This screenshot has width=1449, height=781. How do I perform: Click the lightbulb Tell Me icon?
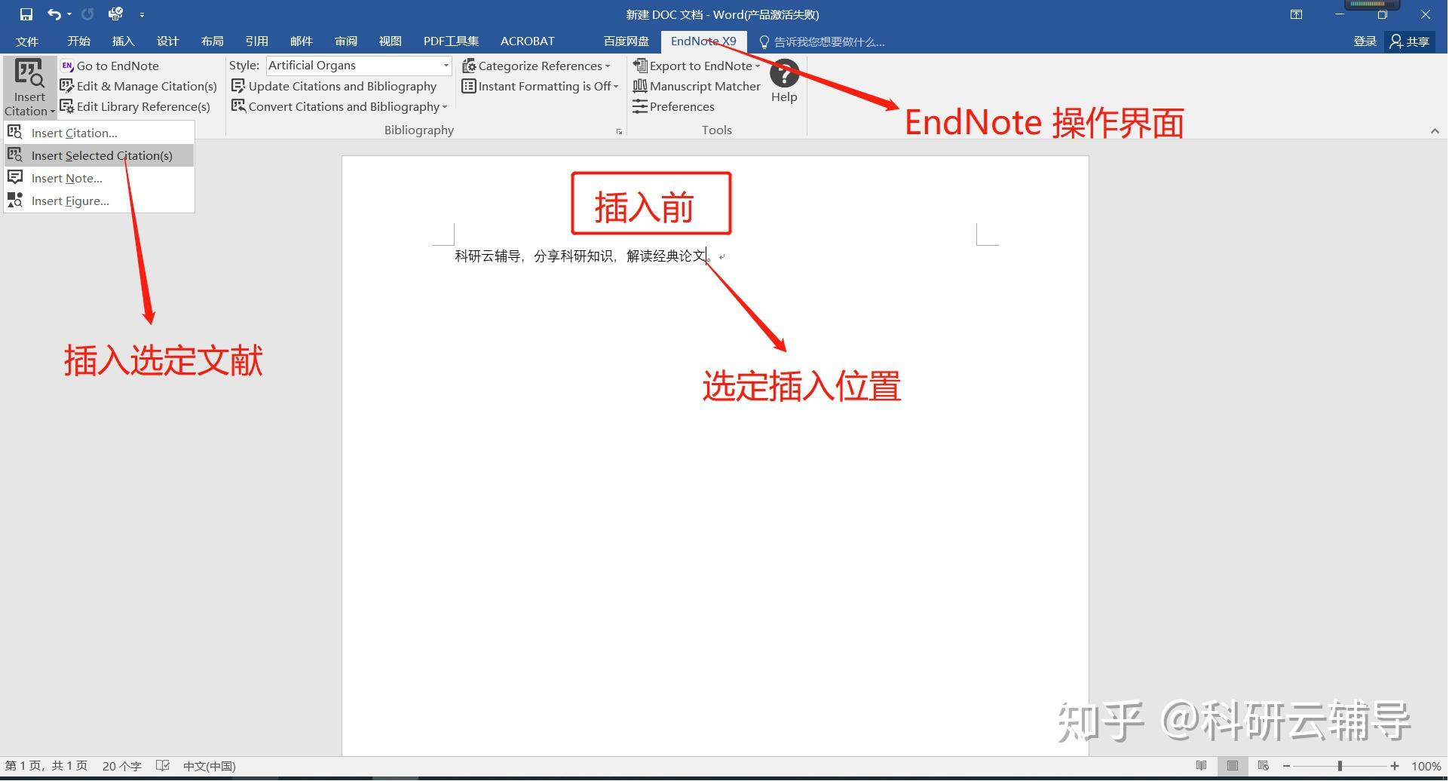coord(764,42)
